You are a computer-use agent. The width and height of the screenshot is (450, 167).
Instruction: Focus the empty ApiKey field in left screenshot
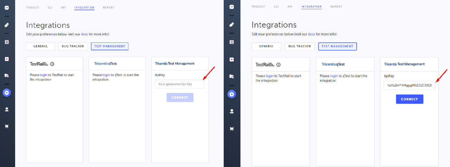pos(180,84)
